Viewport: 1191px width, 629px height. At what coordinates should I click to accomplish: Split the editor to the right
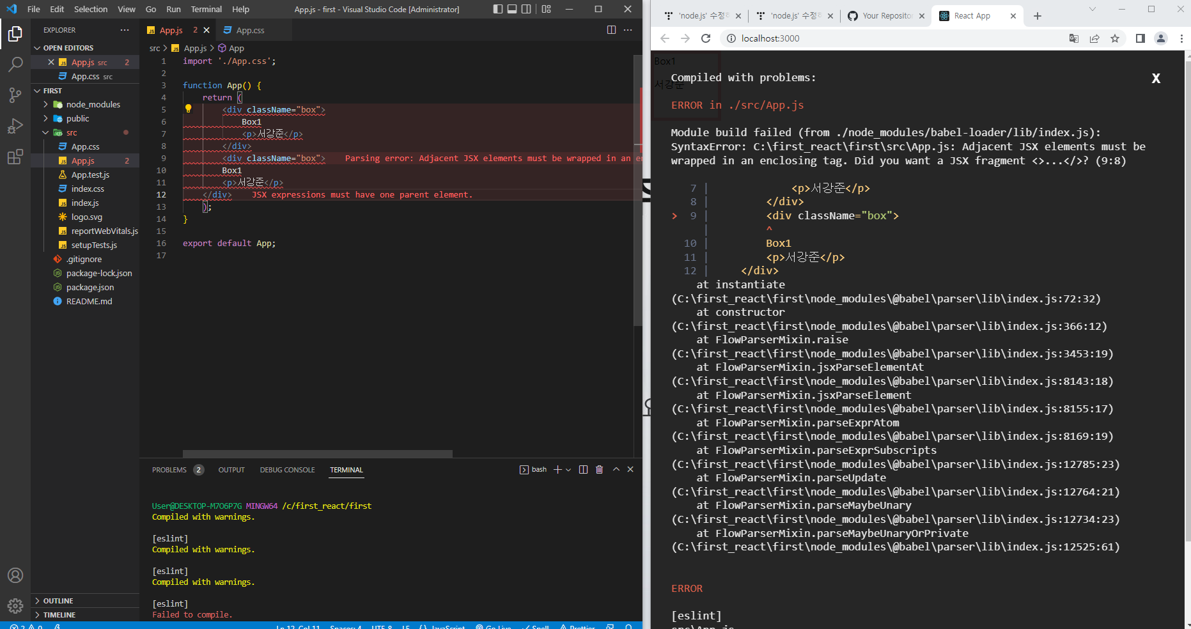[x=611, y=30]
